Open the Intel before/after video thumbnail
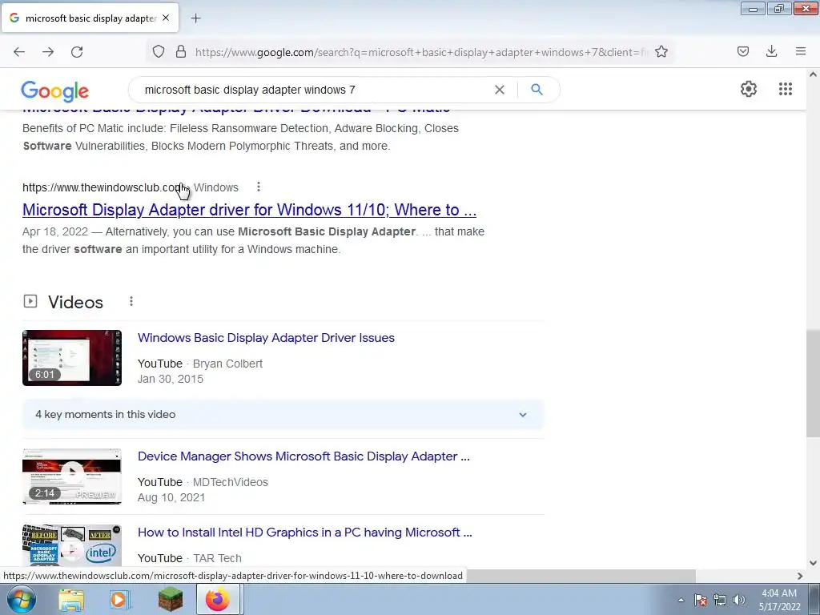The width and height of the screenshot is (820, 615). (x=72, y=546)
